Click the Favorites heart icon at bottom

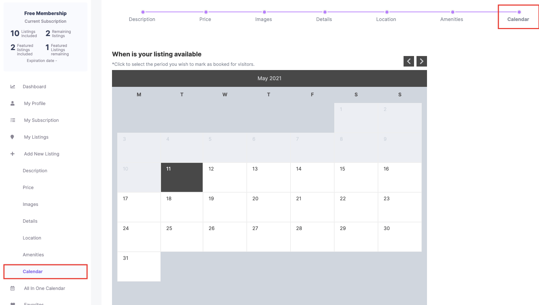point(13,303)
